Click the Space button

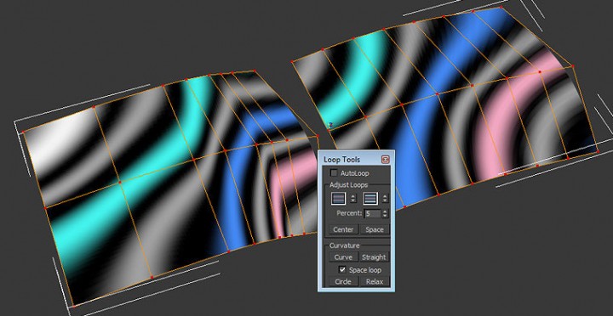[375, 229]
